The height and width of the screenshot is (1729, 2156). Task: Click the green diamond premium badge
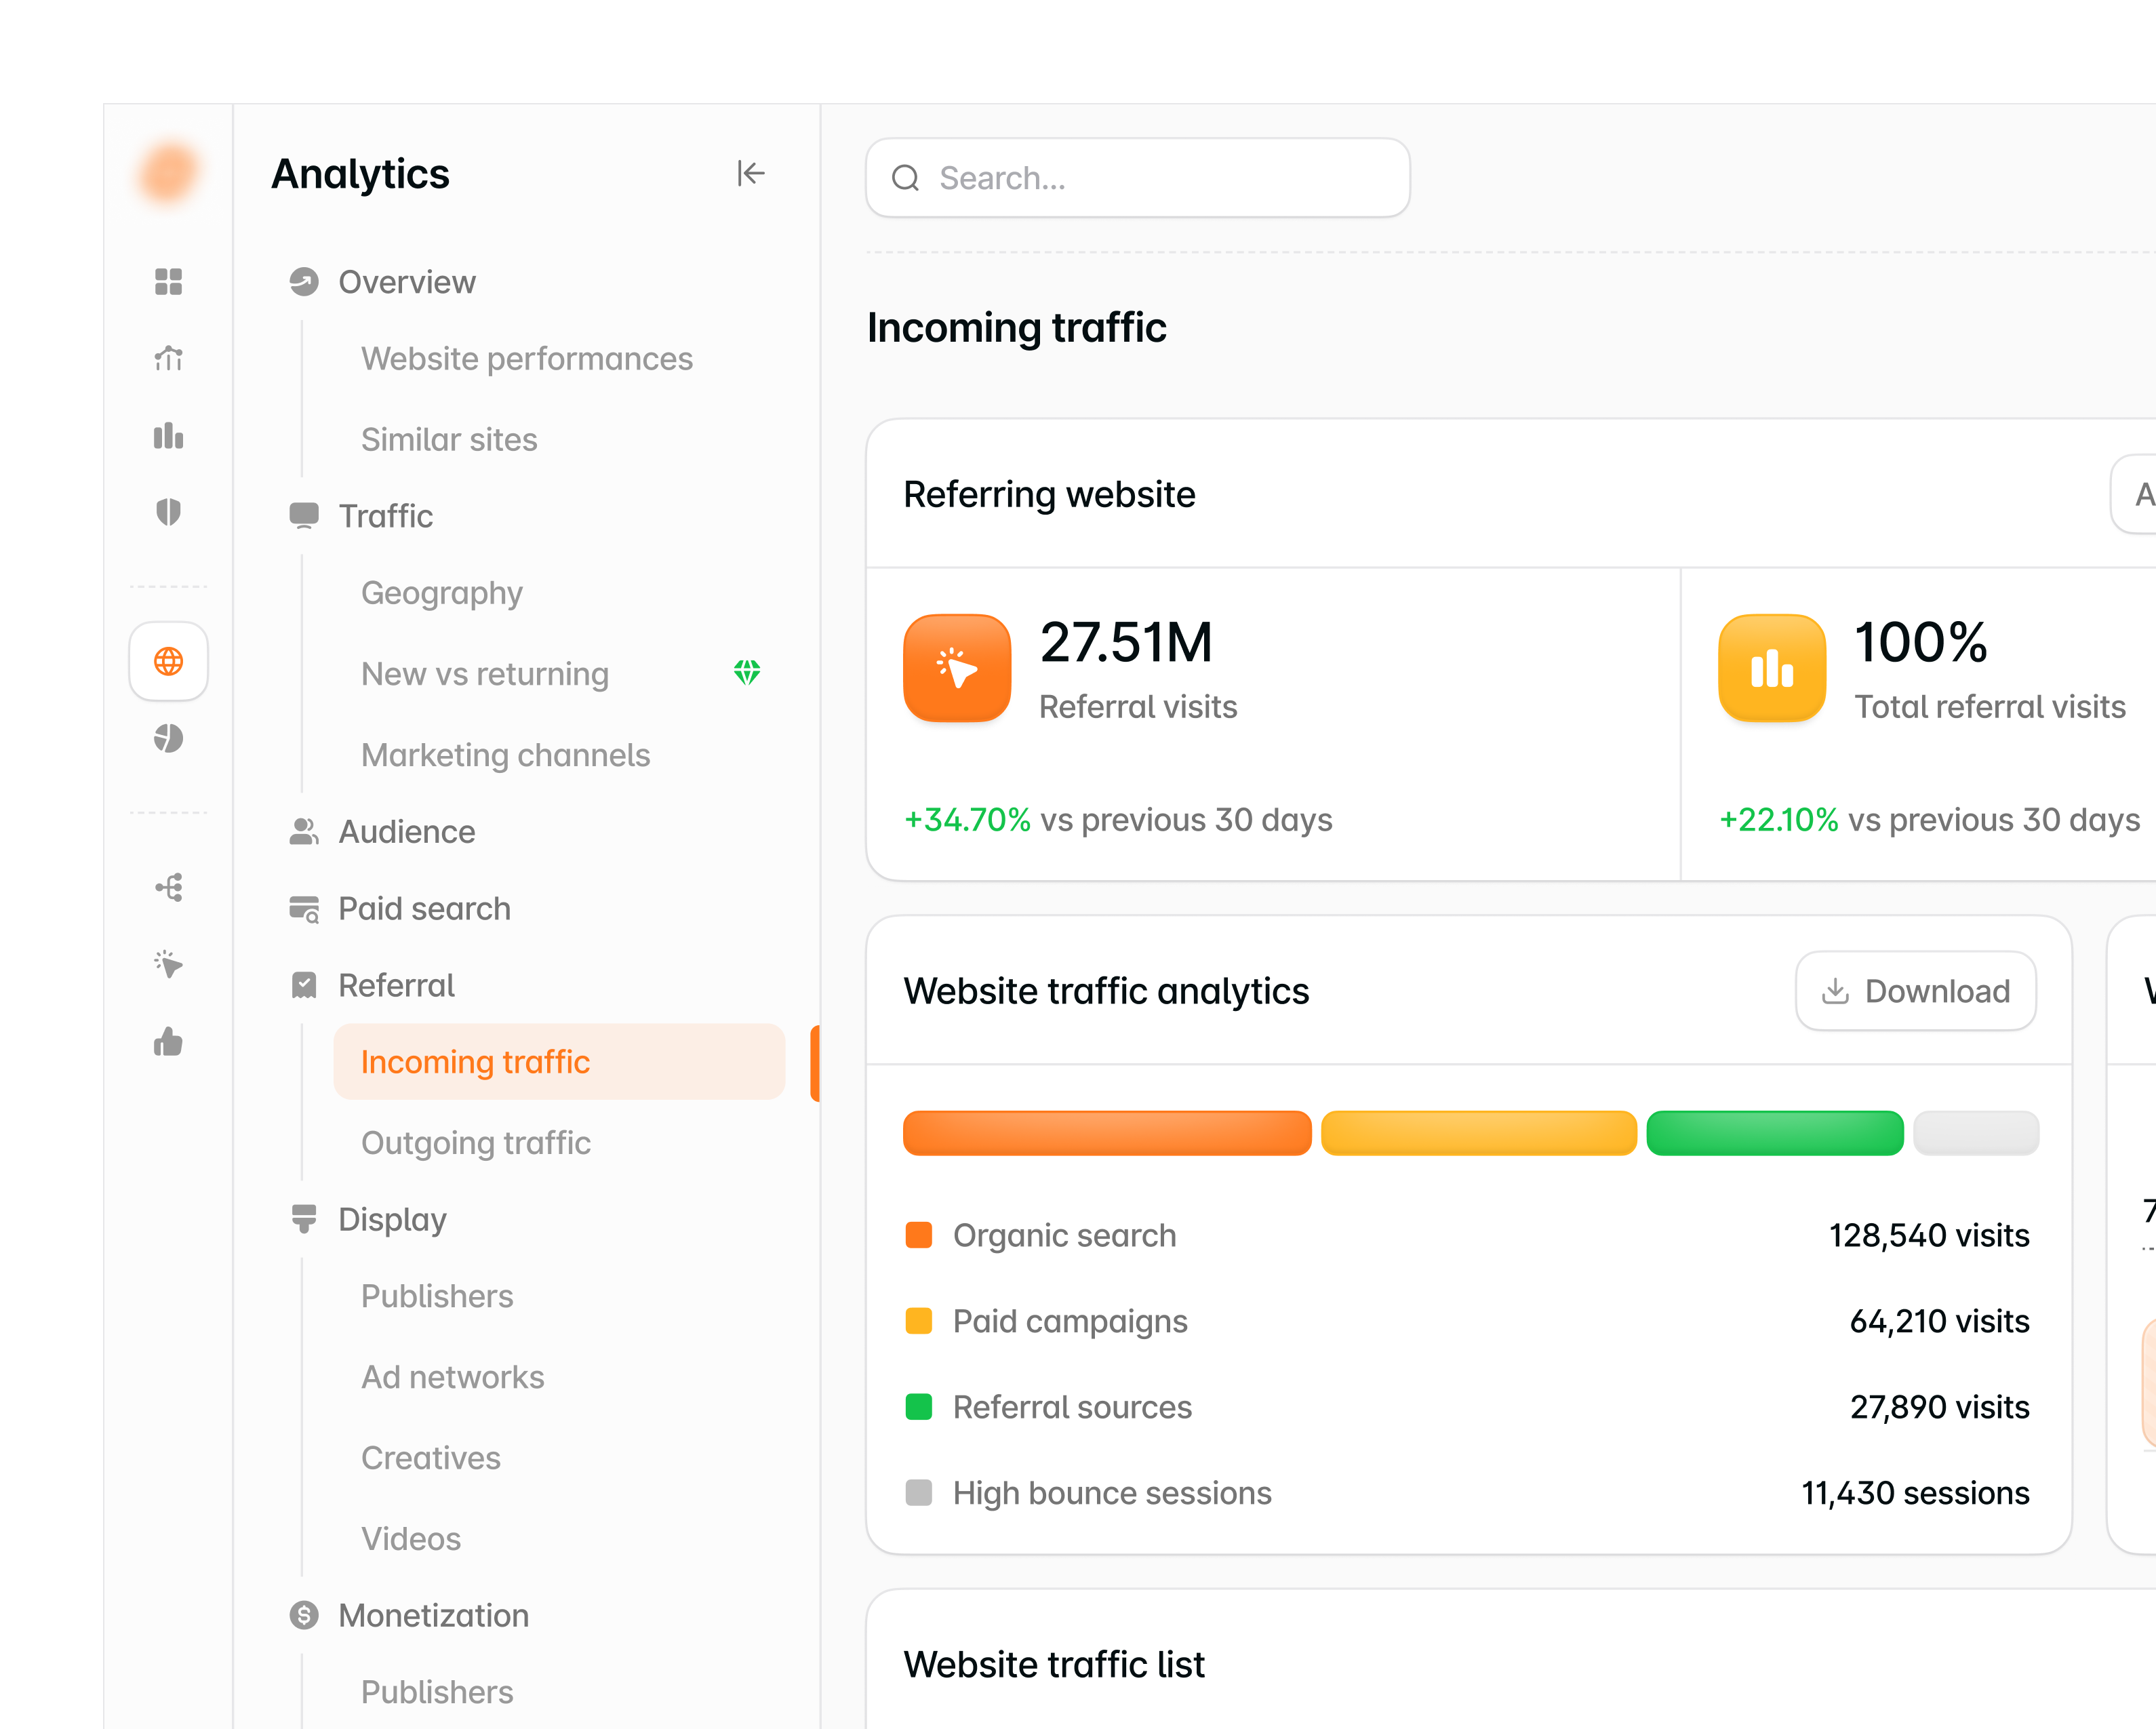tap(747, 672)
